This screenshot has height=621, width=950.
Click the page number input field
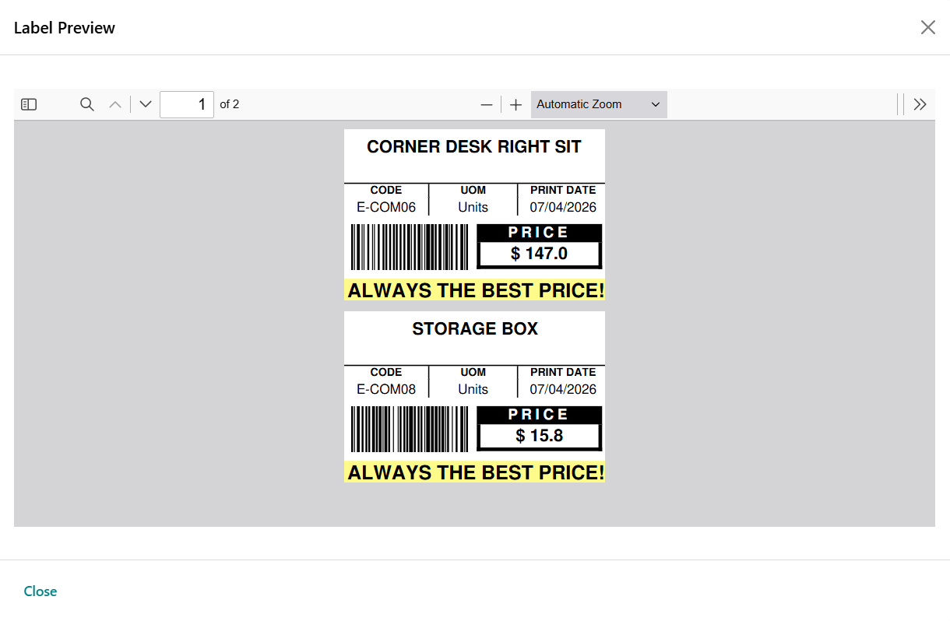[x=187, y=104]
